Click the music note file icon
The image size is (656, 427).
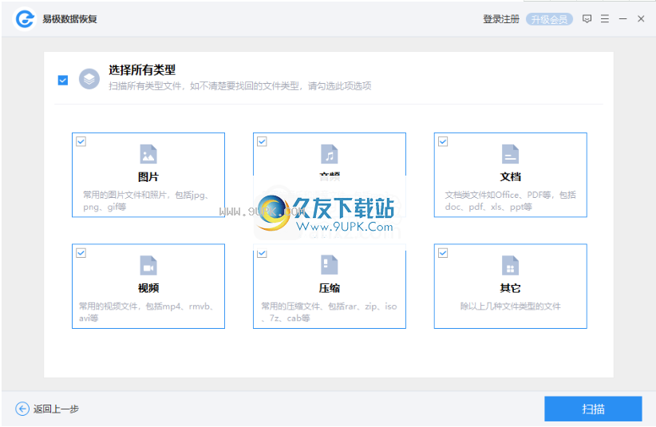coord(330,154)
